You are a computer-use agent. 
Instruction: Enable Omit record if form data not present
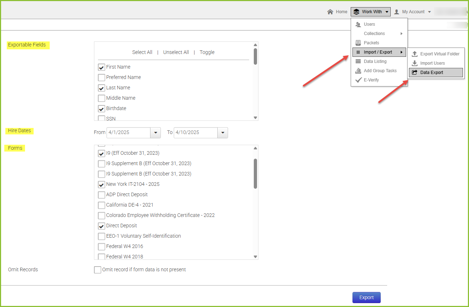coord(98,270)
